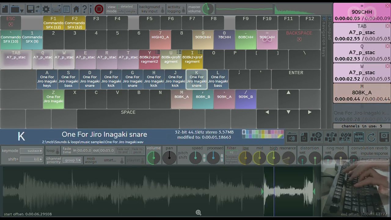Select the 7 key HIGHQ_A
The width and height of the screenshot is (391, 220).
(x=160, y=39)
